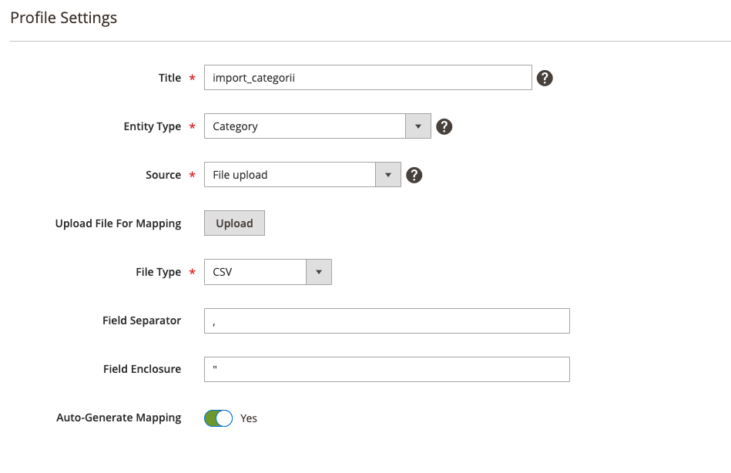731x473 pixels.
Task: Open help tooltip next to Title field
Action: (545, 78)
